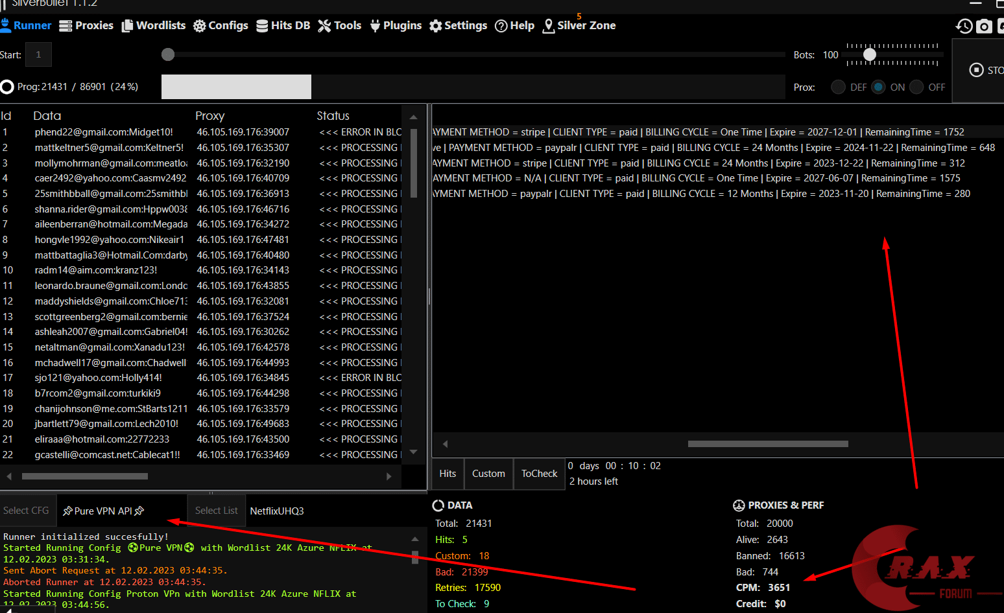This screenshot has width=1004, height=613.
Task: Select the OFF proxy radio button
Action: click(x=916, y=87)
